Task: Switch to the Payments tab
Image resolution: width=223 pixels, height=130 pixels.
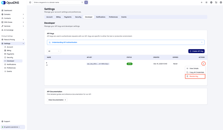Action: (68, 17)
